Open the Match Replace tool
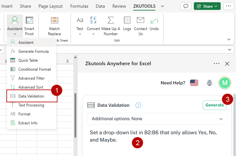Screen dimensions: 236x156 click(x=55, y=26)
